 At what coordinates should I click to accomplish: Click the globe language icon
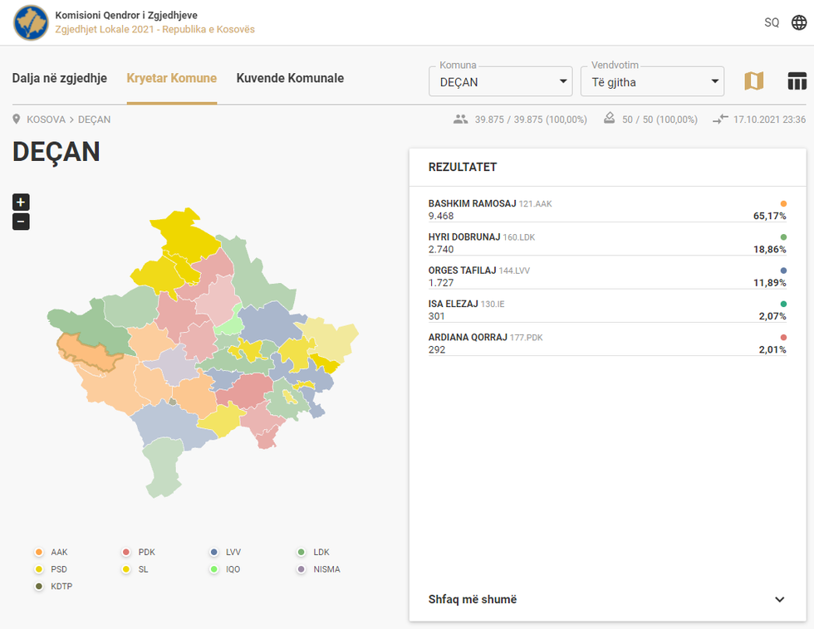[x=799, y=22]
